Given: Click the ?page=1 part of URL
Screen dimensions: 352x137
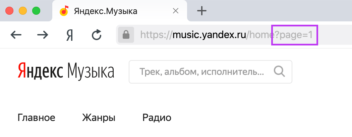Looking at the screenshot, I should [x=295, y=35].
